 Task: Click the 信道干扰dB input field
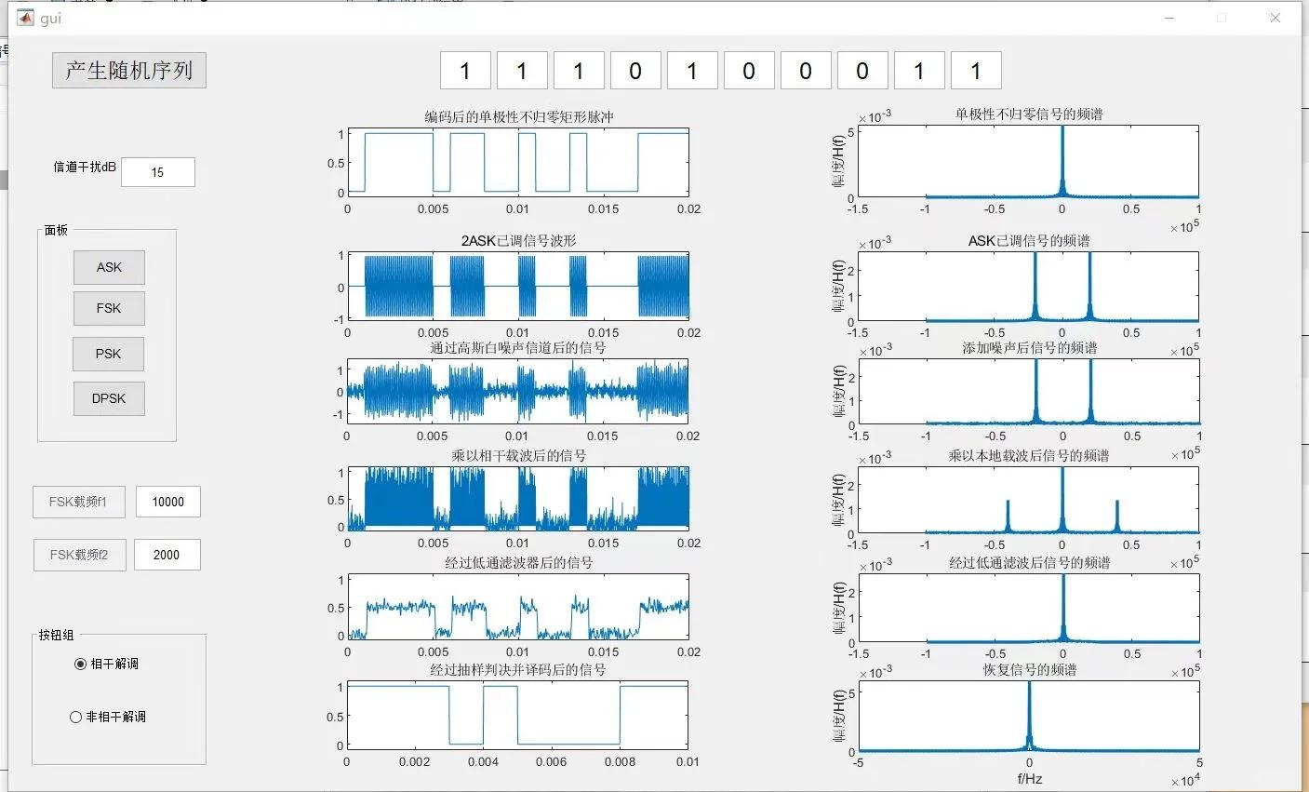click(158, 172)
